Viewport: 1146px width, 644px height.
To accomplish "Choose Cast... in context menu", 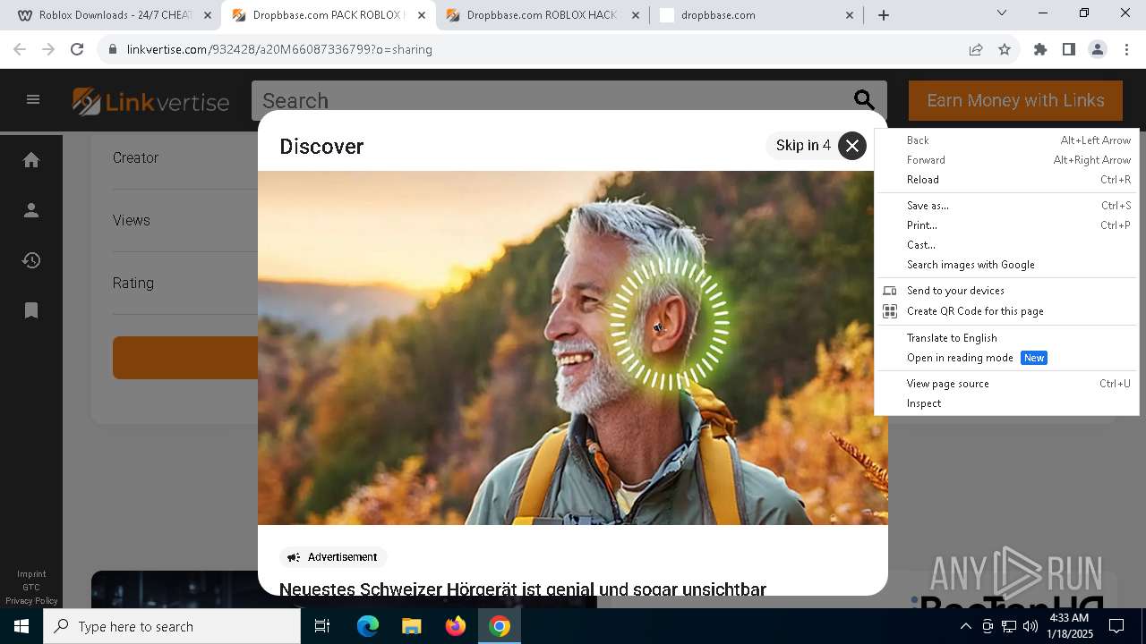I will click(1006, 245).
